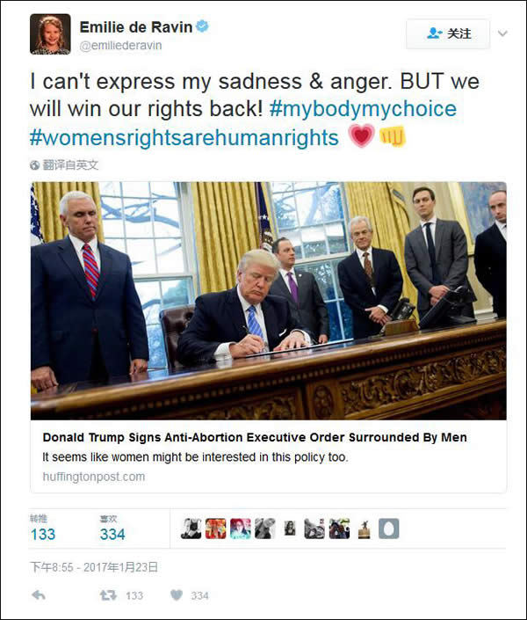Open the egg default avatar liker
527x620 pixels.
tap(389, 529)
